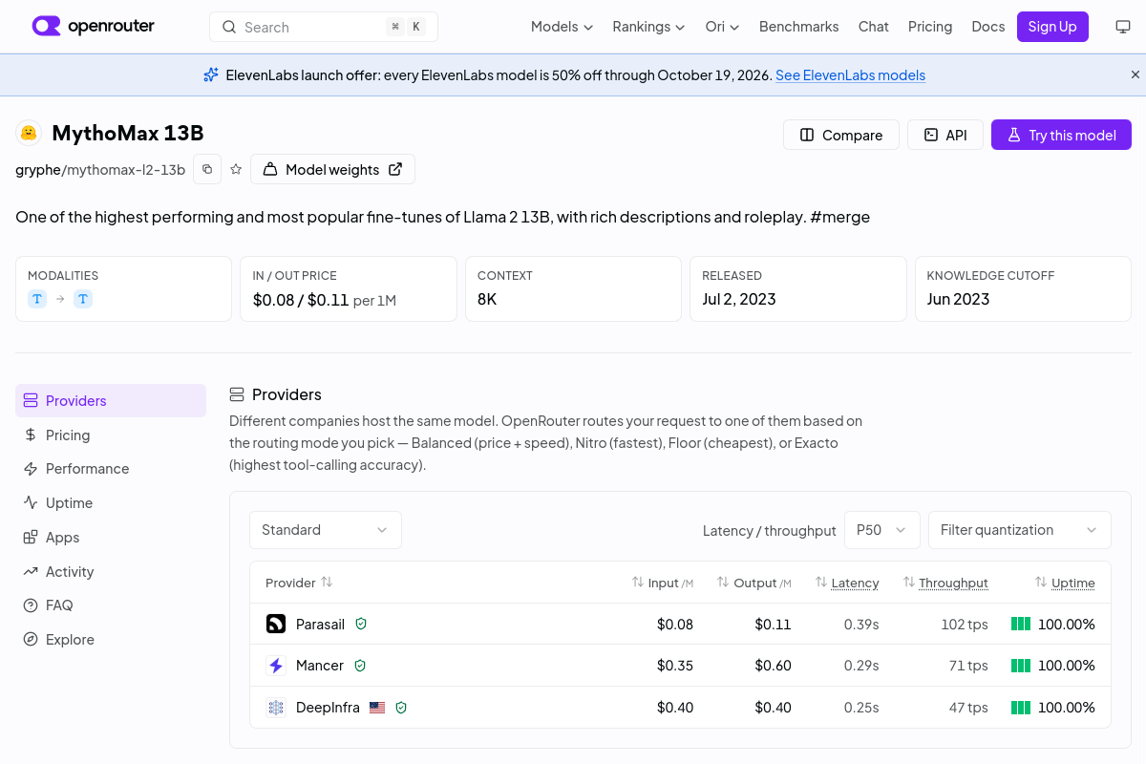The width and height of the screenshot is (1146, 764).
Task: Click the OpenRouter logo icon
Action: (46, 27)
